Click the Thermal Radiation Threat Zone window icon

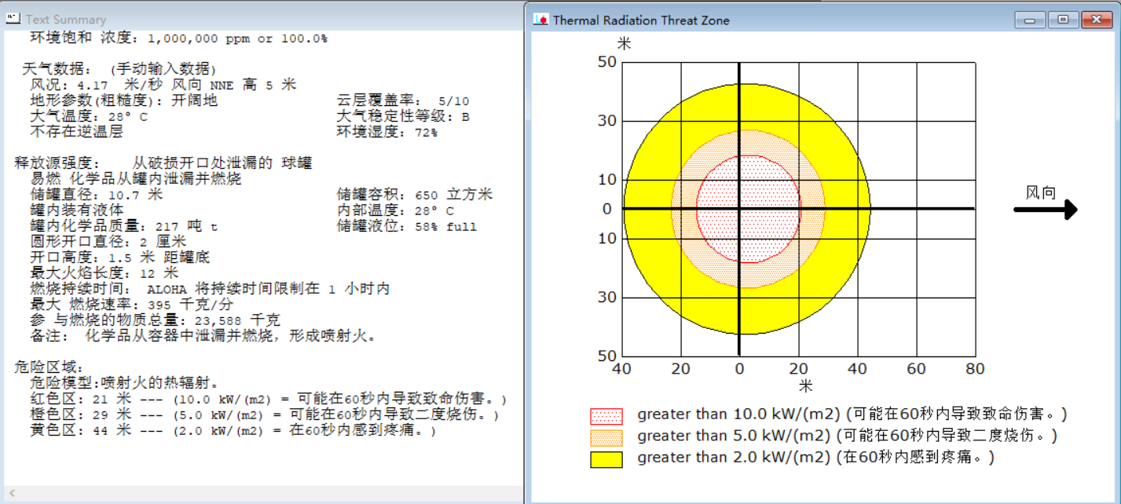pyautogui.click(x=540, y=20)
